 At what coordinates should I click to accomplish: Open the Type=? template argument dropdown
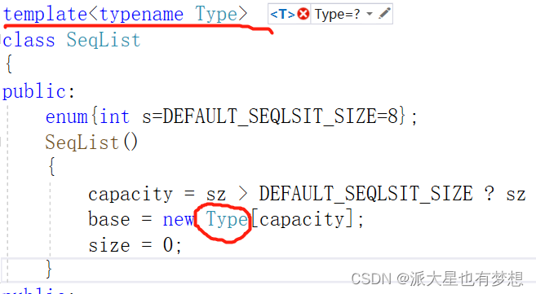[370, 14]
